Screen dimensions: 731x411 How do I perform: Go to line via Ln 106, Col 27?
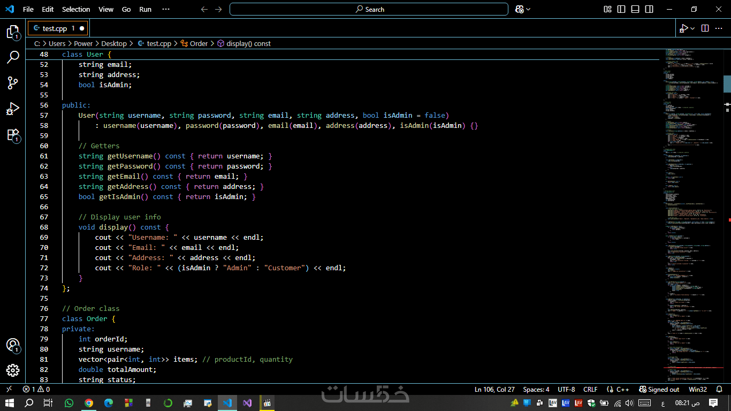(x=494, y=390)
